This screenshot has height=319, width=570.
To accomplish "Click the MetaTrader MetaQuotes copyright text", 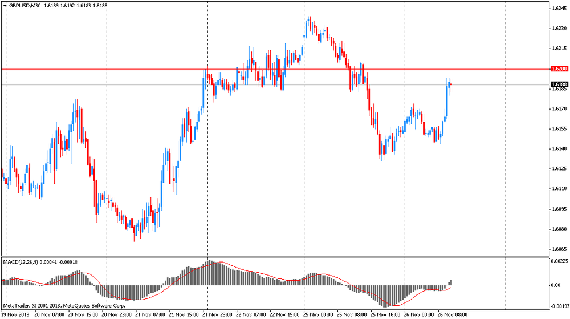I will (x=64, y=306).
